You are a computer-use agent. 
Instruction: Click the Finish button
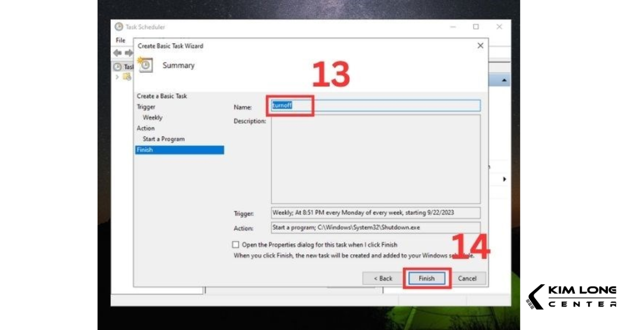pyautogui.click(x=426, y=278)
